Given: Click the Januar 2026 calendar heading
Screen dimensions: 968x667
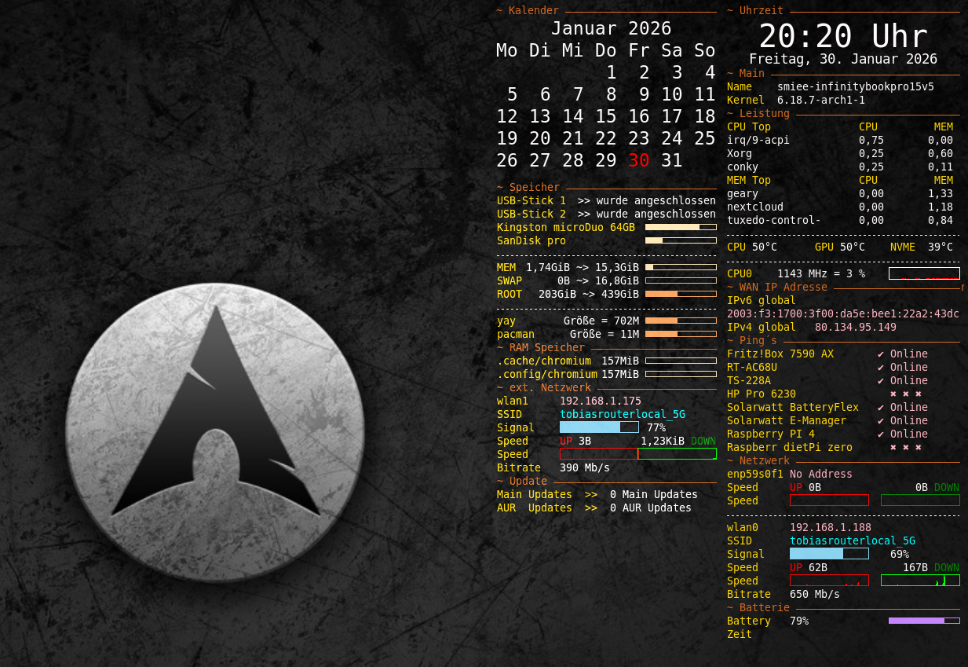Looking at the screenshot, I should point(611,29).
